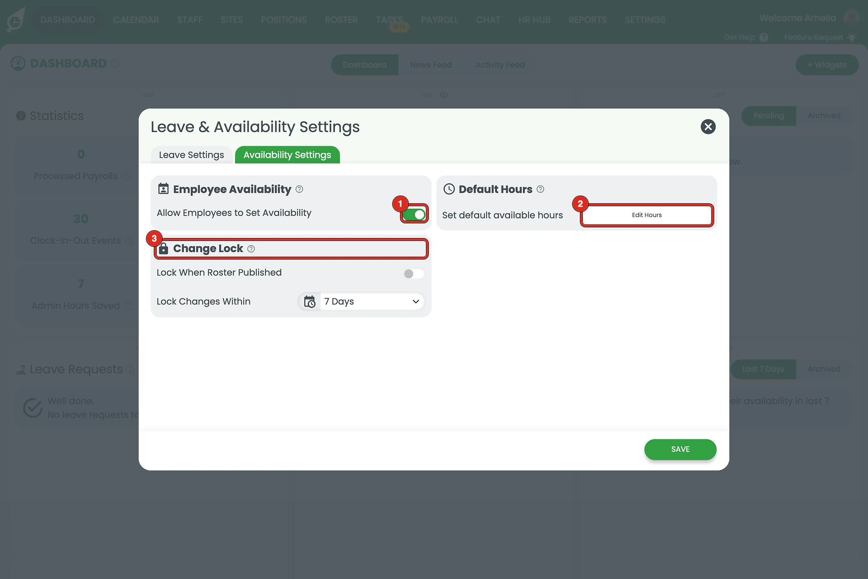Screen dimensions: 868x579
Task: Click the drag handle above the Statistics widget
Action: coord(148,95)
